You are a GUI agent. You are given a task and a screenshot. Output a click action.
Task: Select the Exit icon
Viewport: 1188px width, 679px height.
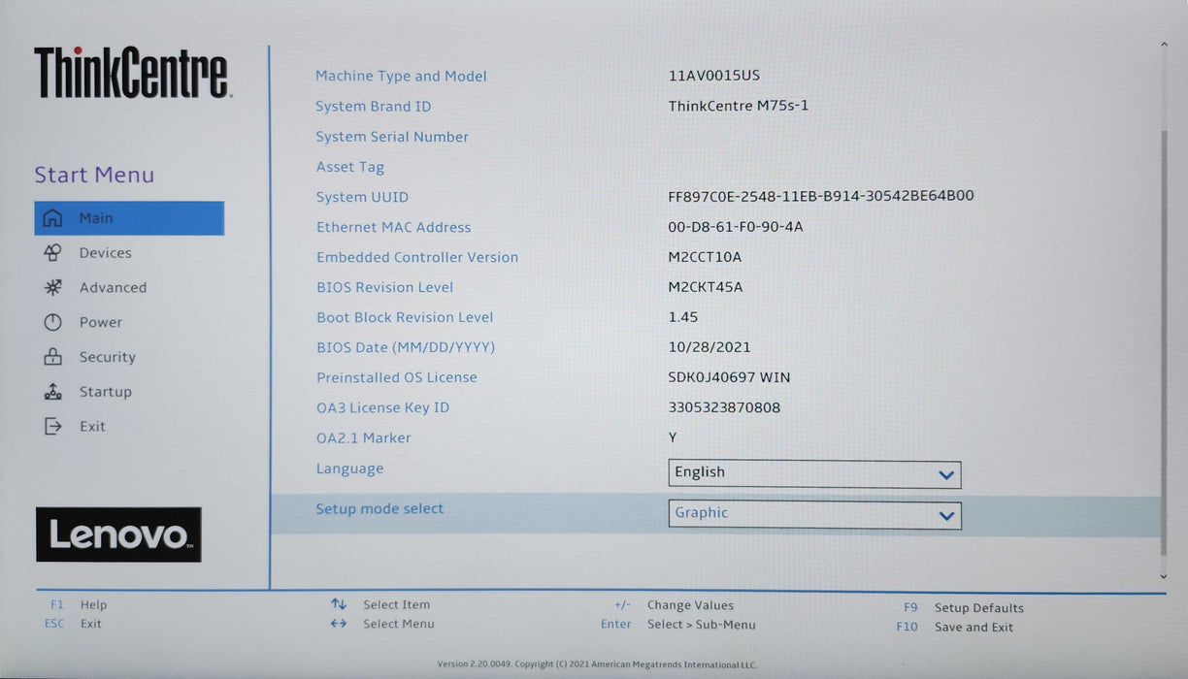pyautogui.click(x=55, y=426)
